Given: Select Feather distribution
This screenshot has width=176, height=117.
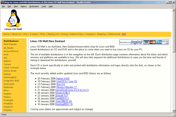Looking at the screenshot, I should [x=8, y=94].
